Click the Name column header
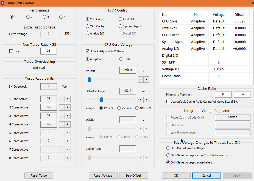This screenshot has height=181, width=254. pyautogui.click(x=174, y=15)
